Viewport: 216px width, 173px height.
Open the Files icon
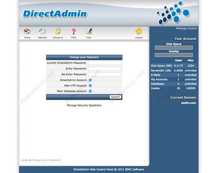click(x=89, y=31)
